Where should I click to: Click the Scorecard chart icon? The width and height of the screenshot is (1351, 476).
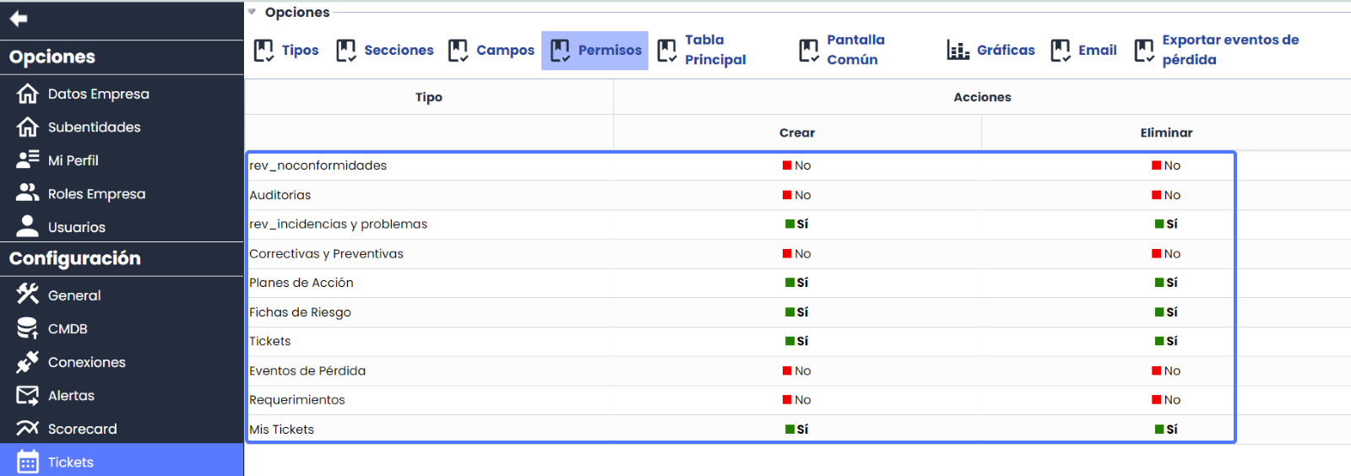[28, 428]
